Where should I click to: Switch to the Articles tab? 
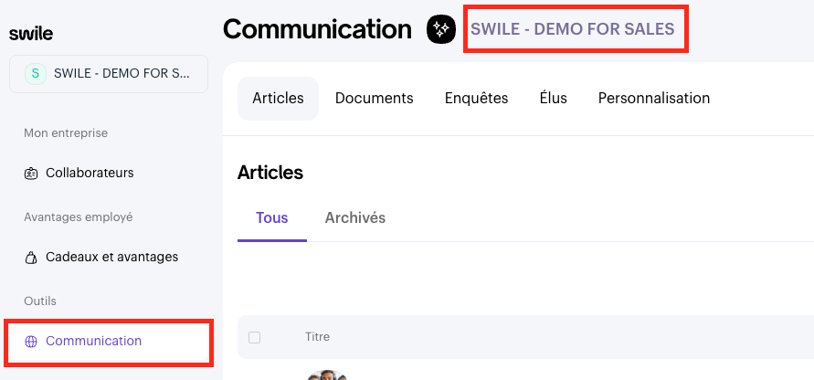click(x=279, y=99)
